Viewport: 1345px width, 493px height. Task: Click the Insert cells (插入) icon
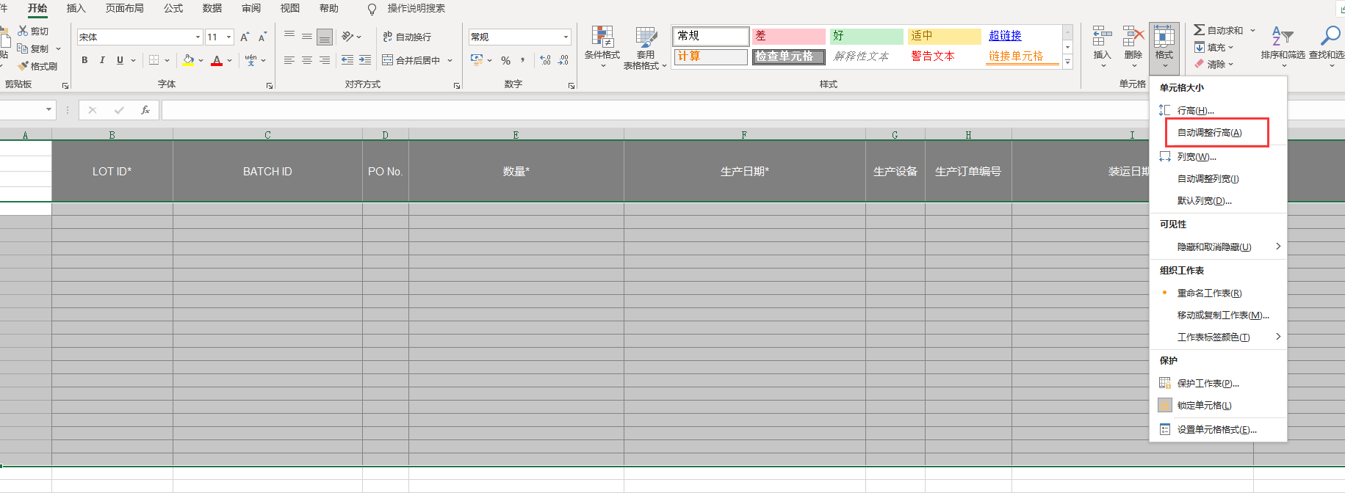(x=1102, y=43)
